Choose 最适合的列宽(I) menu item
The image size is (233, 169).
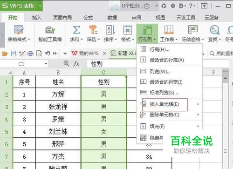point(169,82)
